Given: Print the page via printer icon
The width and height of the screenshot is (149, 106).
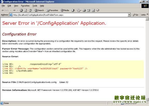Looking at the screenshot, I should coord(84,10).
